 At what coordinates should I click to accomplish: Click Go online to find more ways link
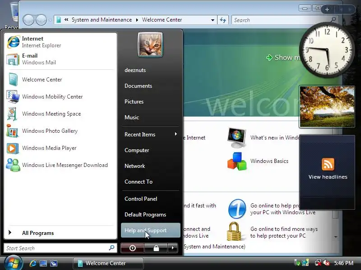pos(284,232)
